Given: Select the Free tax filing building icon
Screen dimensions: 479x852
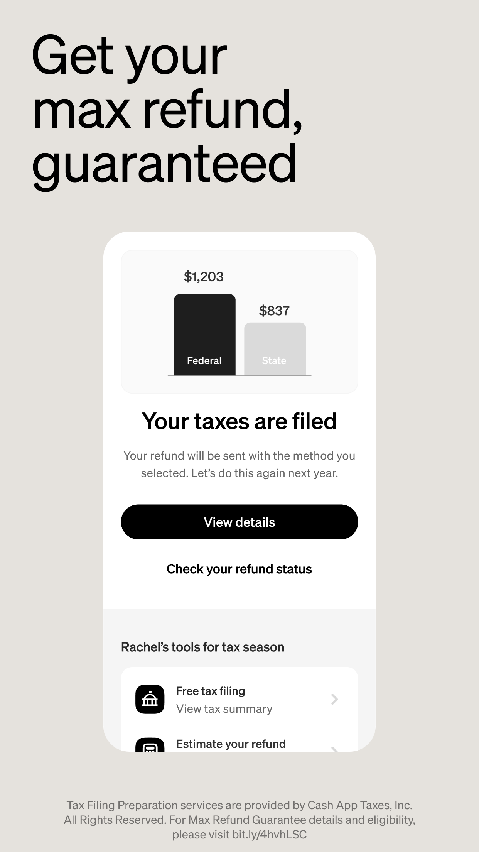Looking at the screenshot, I should point(150,699).
